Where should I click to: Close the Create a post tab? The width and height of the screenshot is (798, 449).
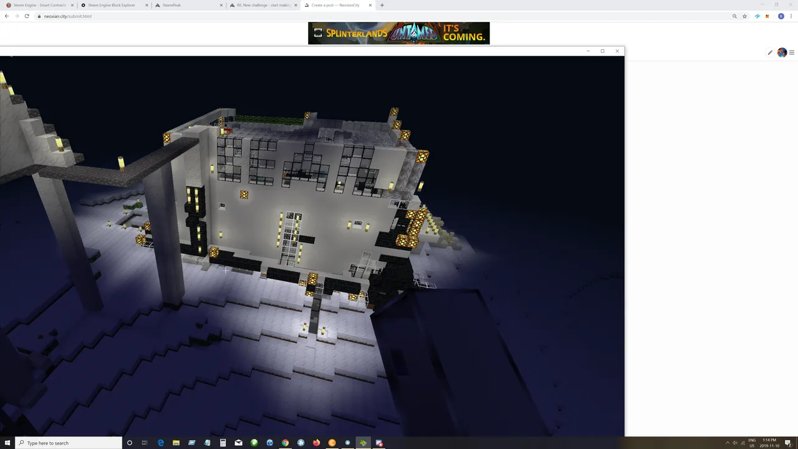[x=370, y=5]
